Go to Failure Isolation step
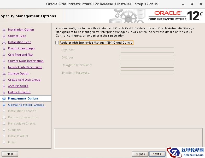This screenshot has height=158, width=205. click(x=19, y=92)
